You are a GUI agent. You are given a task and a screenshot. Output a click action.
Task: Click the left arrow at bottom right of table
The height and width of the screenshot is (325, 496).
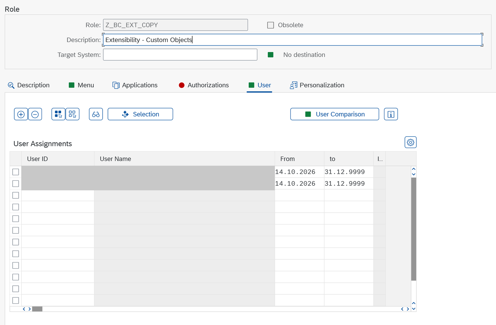pos(402,309)
